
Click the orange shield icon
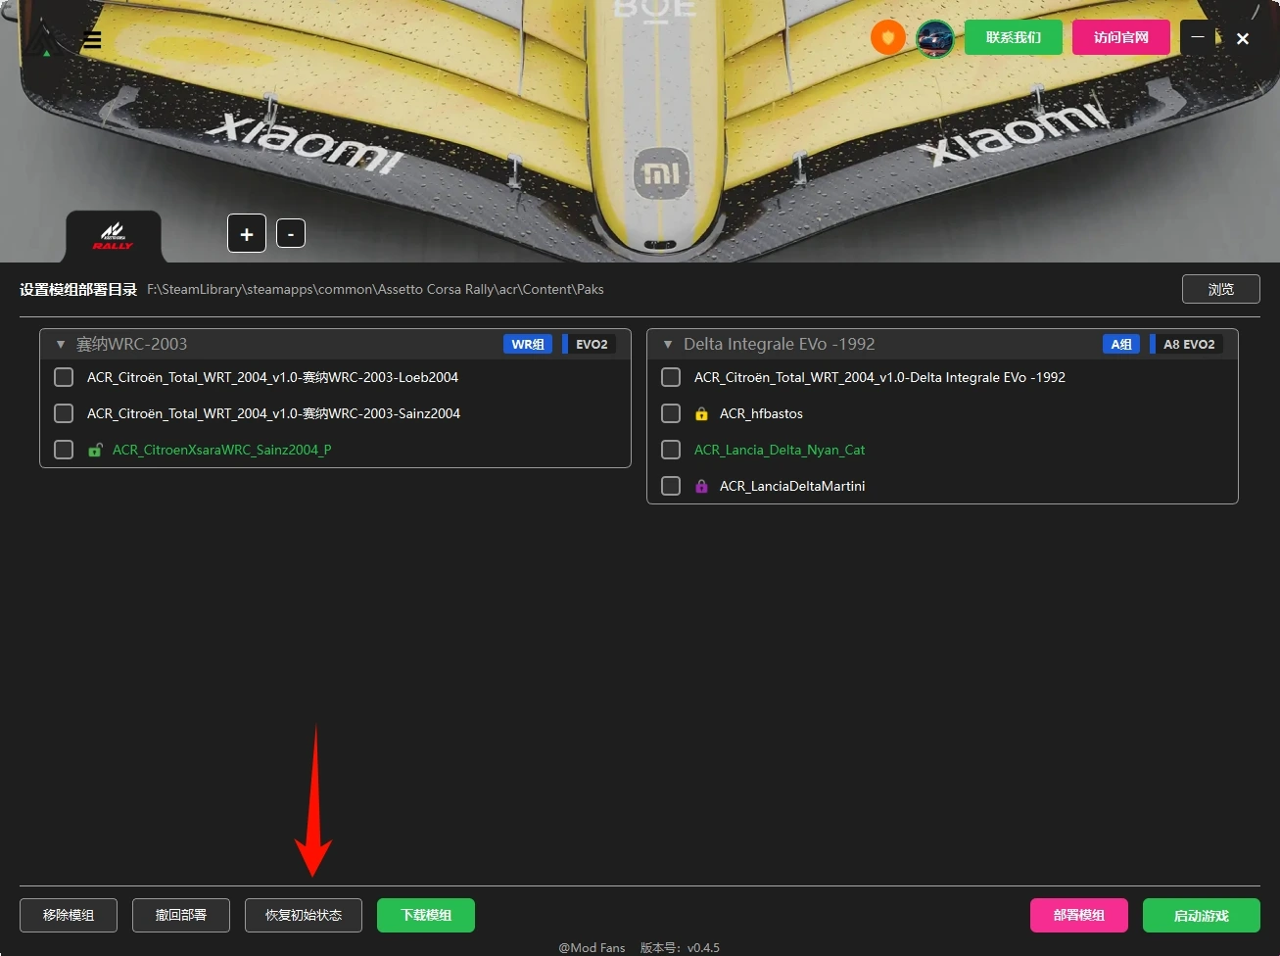888,38
